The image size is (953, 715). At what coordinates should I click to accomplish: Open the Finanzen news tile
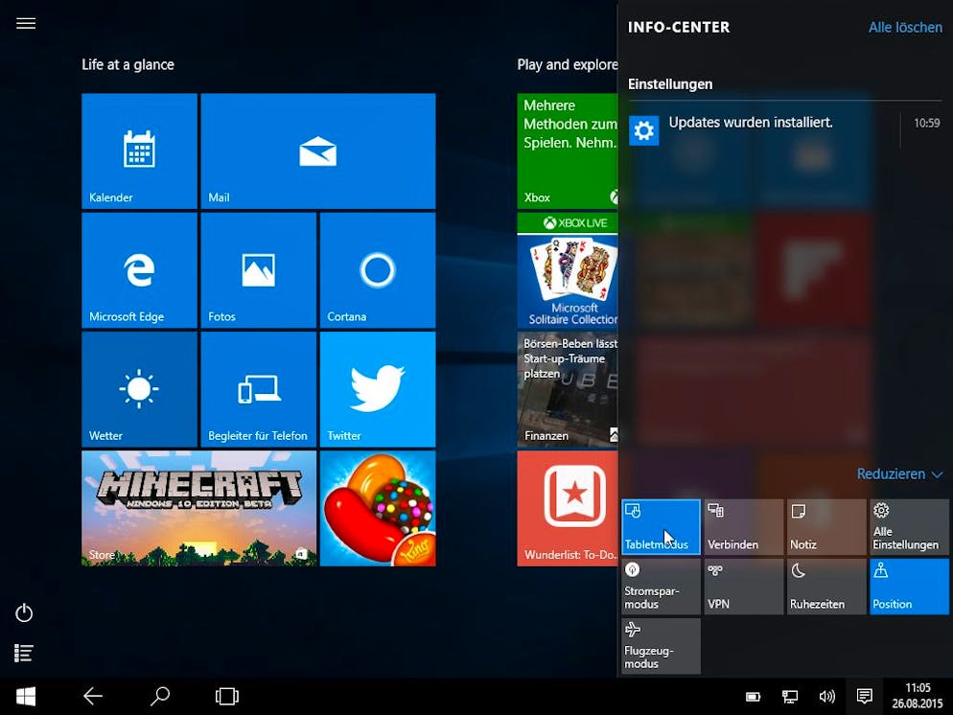point(567,389)
